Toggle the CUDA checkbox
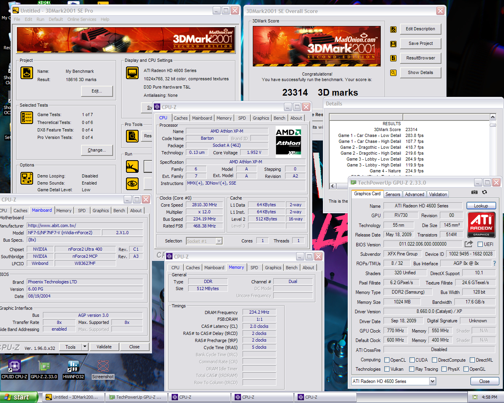Image resolution: width=504 pixels, height=403 pixels. (412, 360)
